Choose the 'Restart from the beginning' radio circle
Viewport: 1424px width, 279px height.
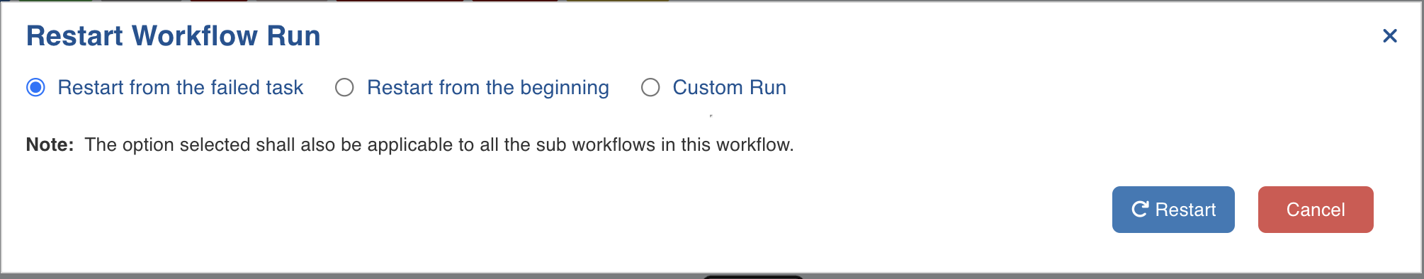(344, 87)
